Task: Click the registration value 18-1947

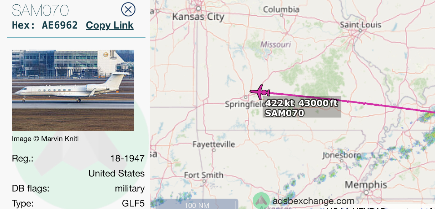Action: click(128, 158)
